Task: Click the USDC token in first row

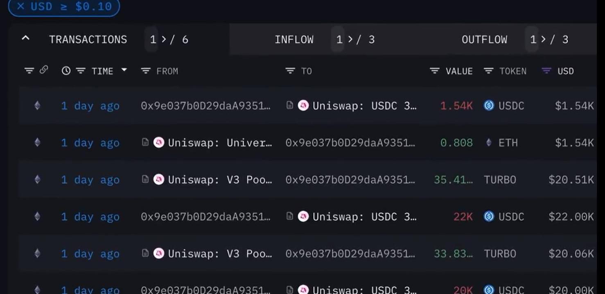Action: click(x=511, y=106)
